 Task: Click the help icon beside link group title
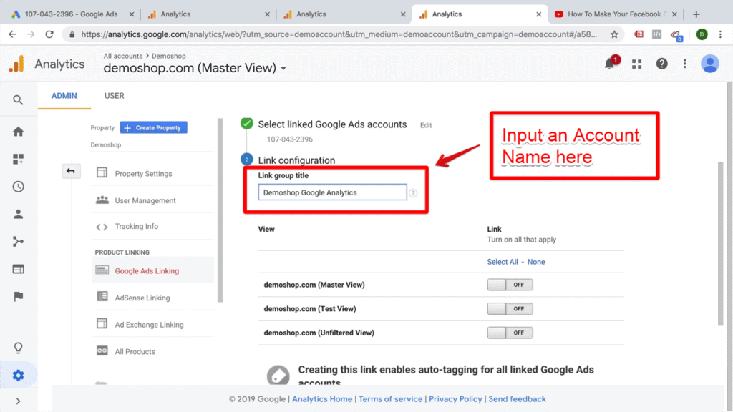[413, 193]
